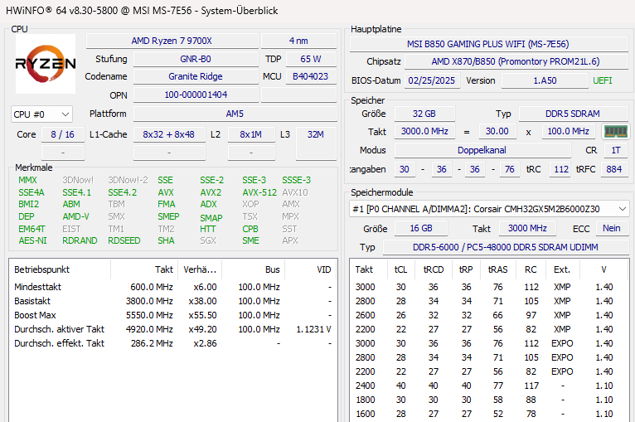Select the Durchsch. aktiver Takt row
Screen dimensions: 635x422
tap(173, 330)
